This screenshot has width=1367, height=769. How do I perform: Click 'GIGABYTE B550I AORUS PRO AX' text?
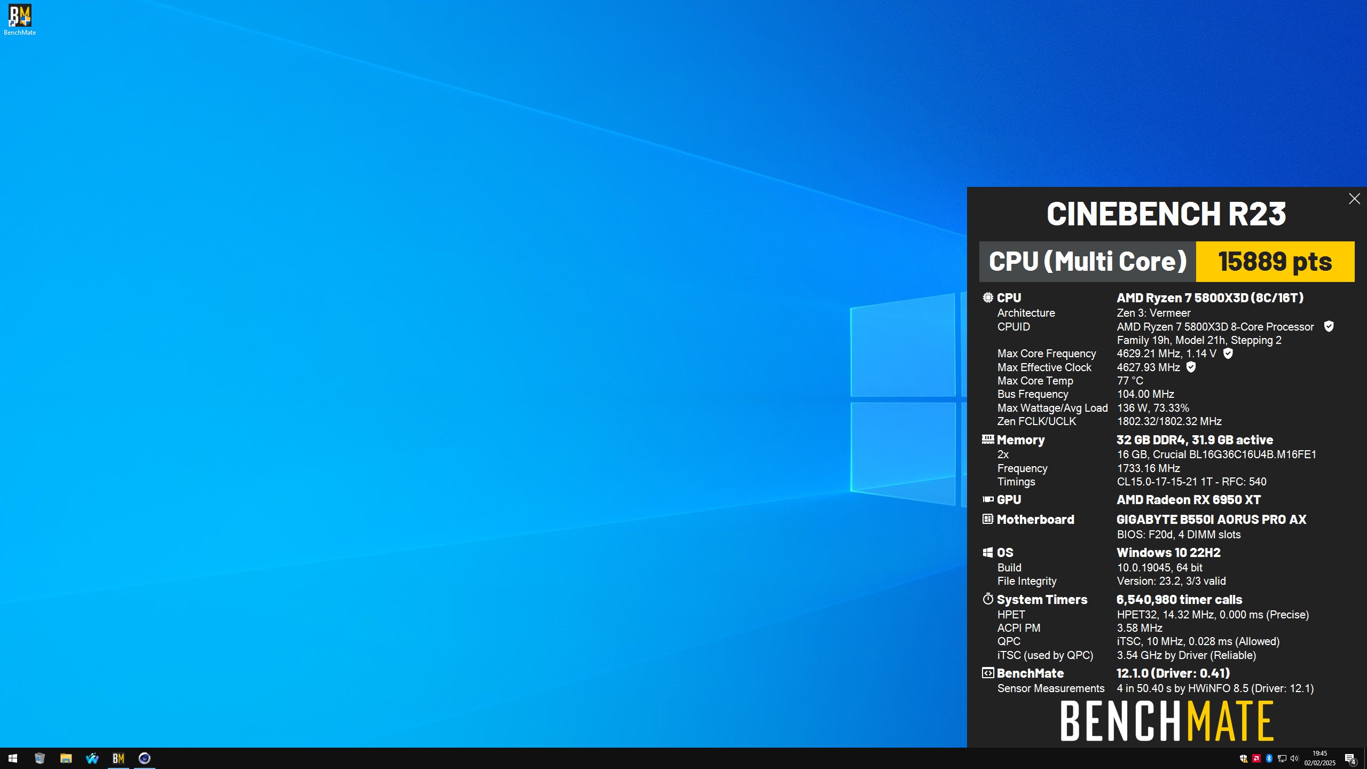coord(1212,520)
